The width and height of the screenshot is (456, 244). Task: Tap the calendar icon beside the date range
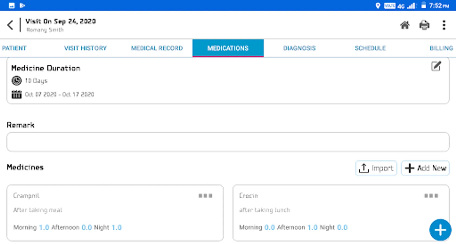coord(17,94)
